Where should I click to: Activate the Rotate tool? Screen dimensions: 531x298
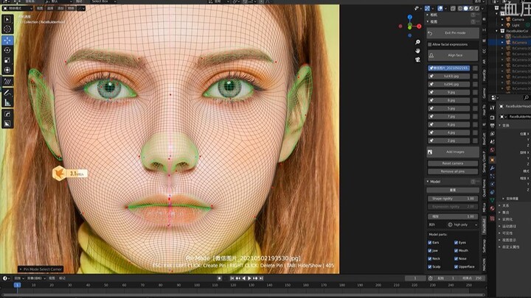point(7,51)
